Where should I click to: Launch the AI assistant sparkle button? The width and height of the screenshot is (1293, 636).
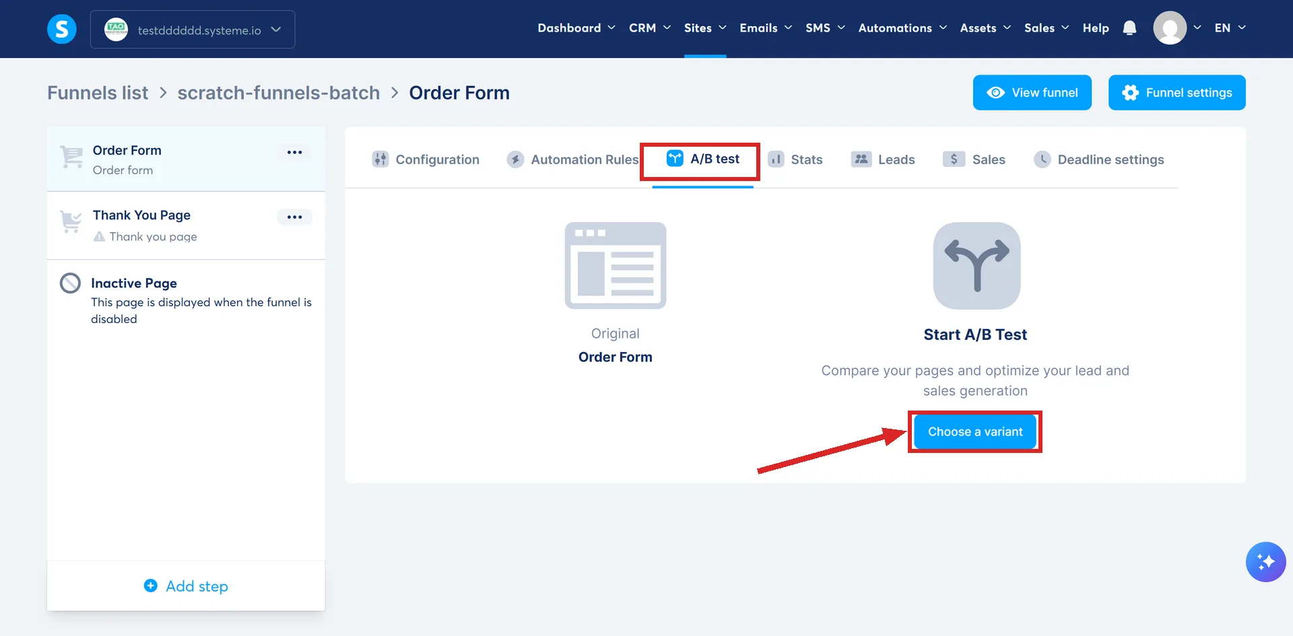click(1265, 561)
